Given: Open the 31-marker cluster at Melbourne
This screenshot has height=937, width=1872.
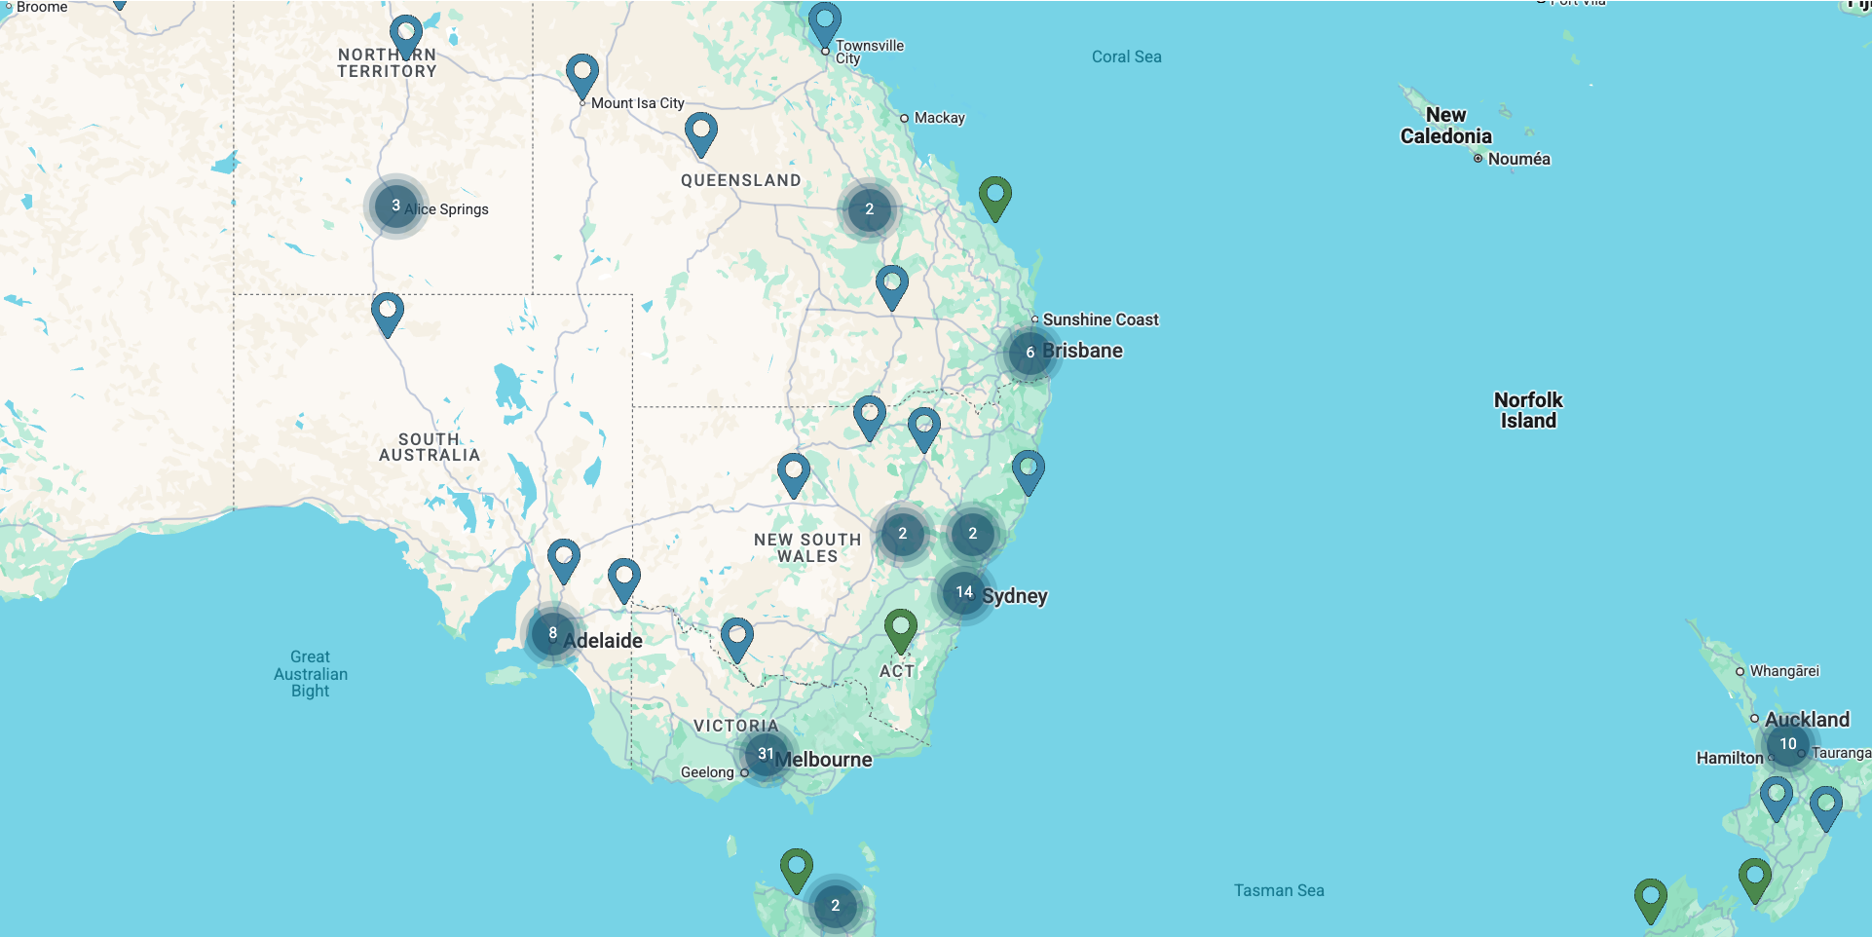Looking at the screenshot, I should (x=766, y=755).
